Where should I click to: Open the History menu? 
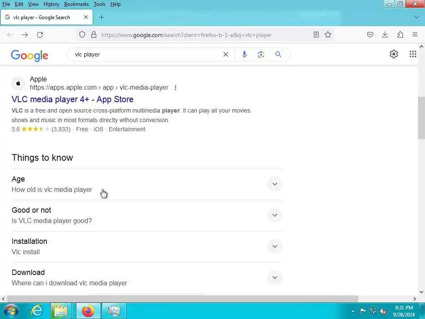(x=51, y=4)
